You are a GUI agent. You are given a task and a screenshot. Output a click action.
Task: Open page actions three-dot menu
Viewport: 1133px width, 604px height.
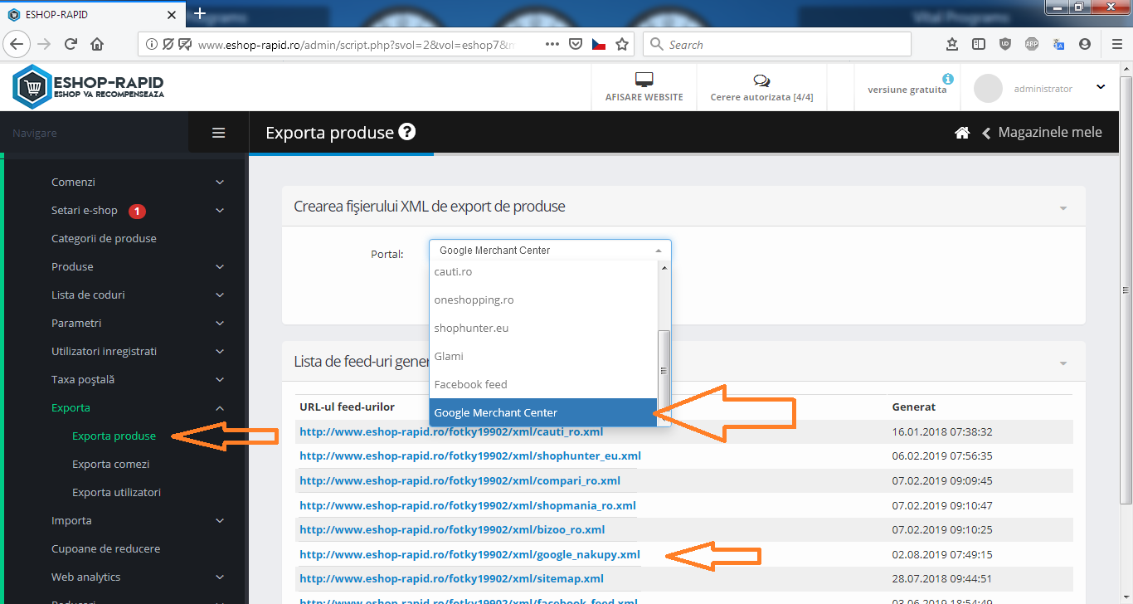[552, 45]
